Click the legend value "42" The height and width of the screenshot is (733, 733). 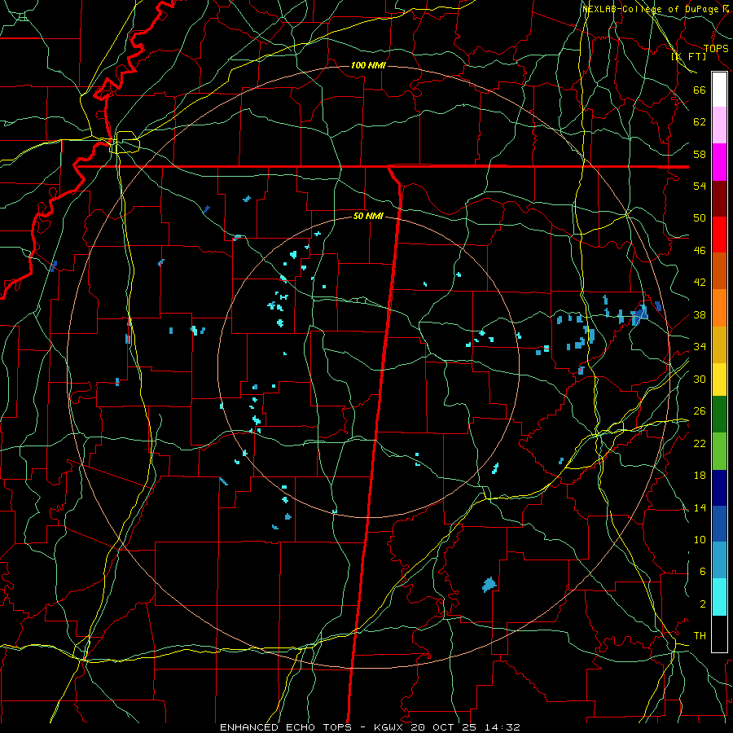700,283
